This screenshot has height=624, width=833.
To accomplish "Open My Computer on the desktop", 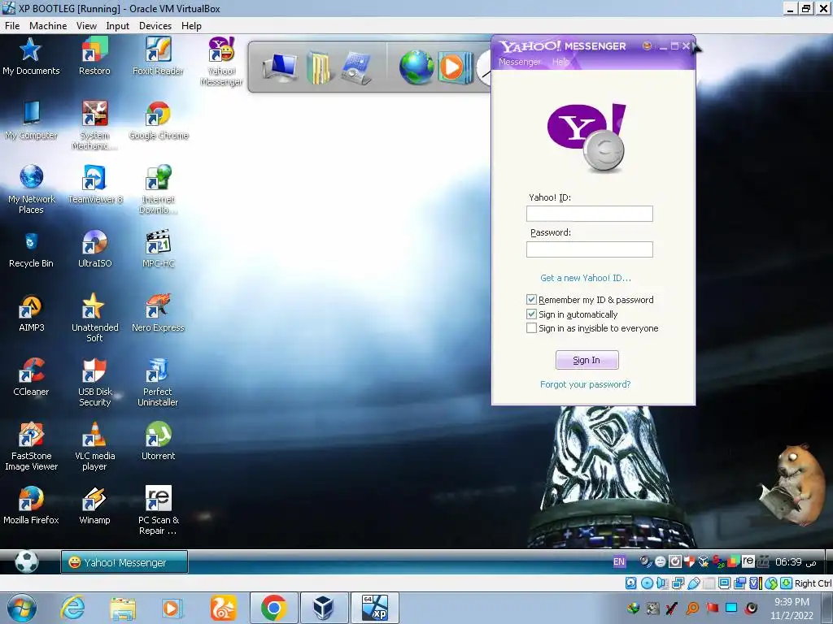I will 32,120.
